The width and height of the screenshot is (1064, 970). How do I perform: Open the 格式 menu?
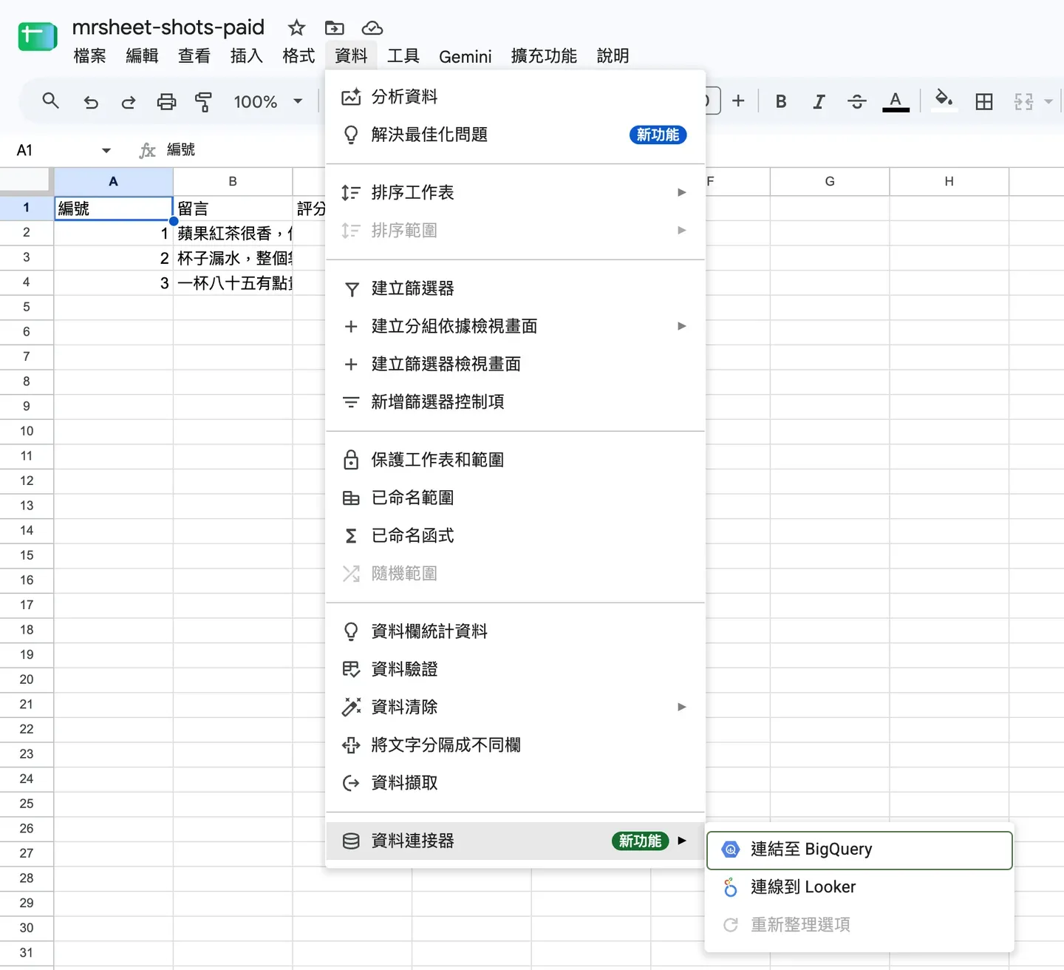tap(299, 56)
